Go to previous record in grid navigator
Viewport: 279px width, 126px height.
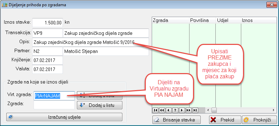pyautogui.click(x=169, y=110)
